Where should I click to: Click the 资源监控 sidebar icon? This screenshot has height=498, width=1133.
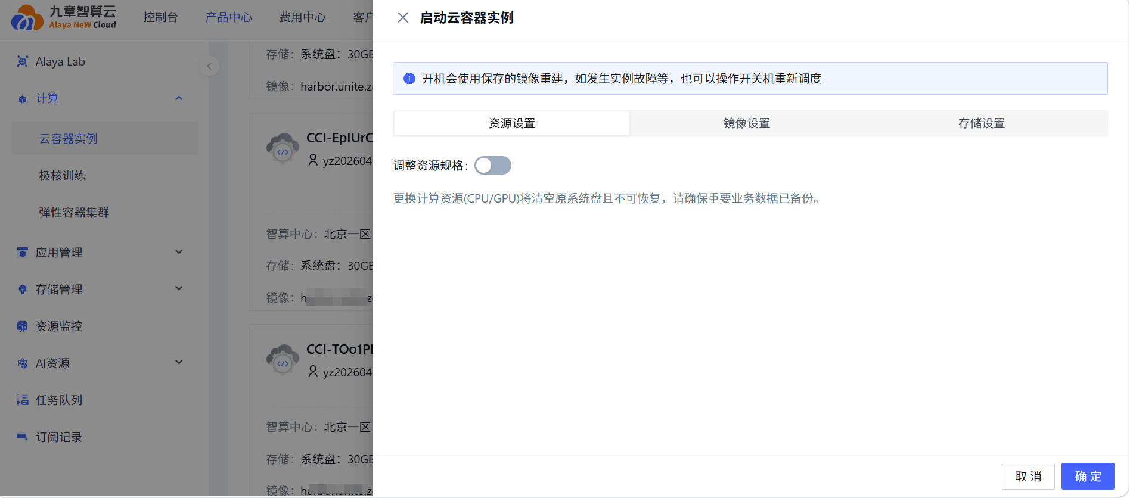point(23,326)
